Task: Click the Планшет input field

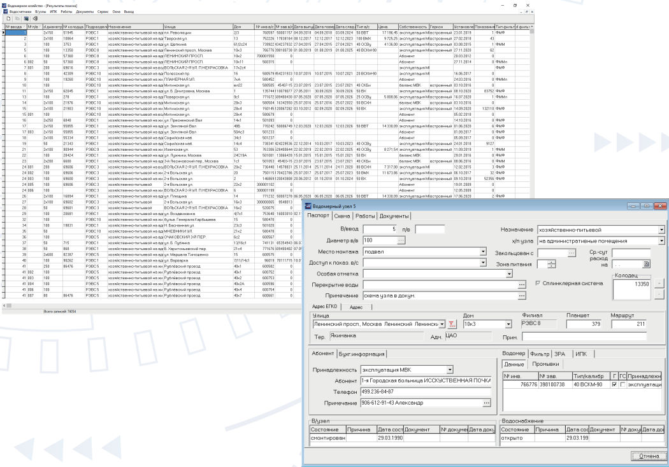Action: click(x=583, y=324)
